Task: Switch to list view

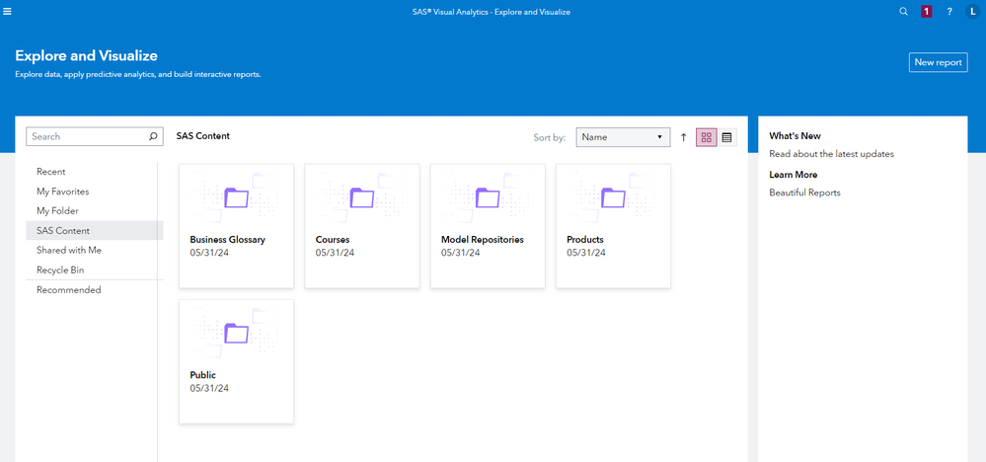Action: click(x=727, y=137)
